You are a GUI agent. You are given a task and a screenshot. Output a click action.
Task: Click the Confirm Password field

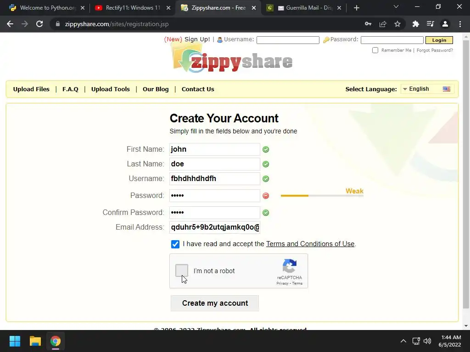pos(215,213)
